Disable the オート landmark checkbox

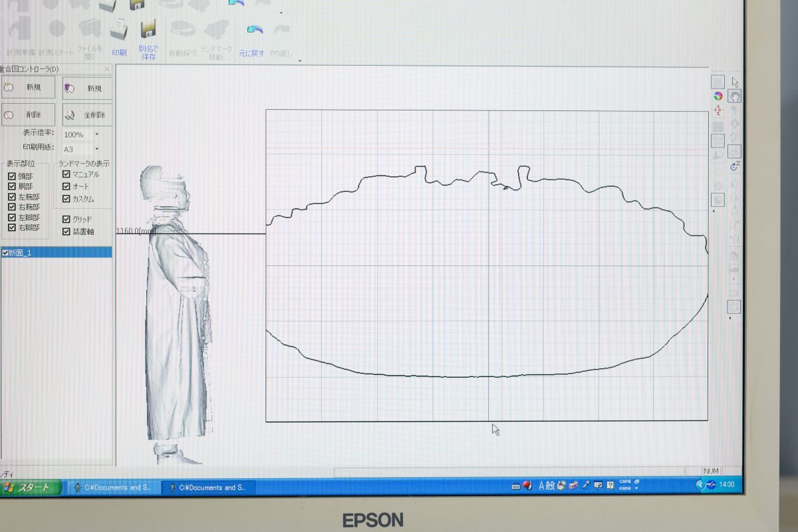(x=66, y=186)
